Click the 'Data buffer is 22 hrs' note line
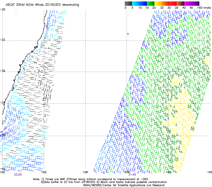Screen dimensions: 212x187 coord(104,182)
